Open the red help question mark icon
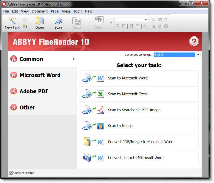The image size is (214, 183). 194,42
